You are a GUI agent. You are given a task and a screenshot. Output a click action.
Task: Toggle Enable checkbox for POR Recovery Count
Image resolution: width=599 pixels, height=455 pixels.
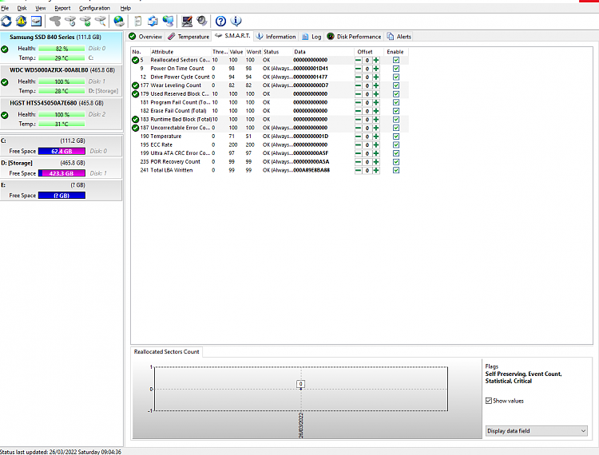[x=396, y=162]
